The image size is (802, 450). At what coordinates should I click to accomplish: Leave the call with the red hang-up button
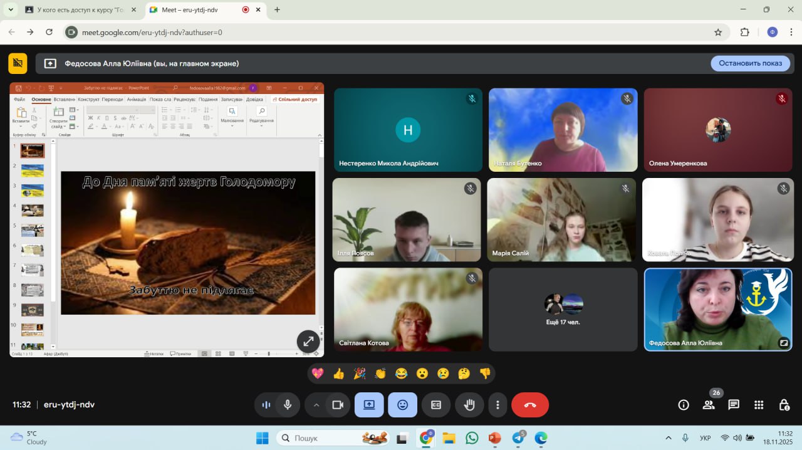pyautogui.click(x=530, y=405)
